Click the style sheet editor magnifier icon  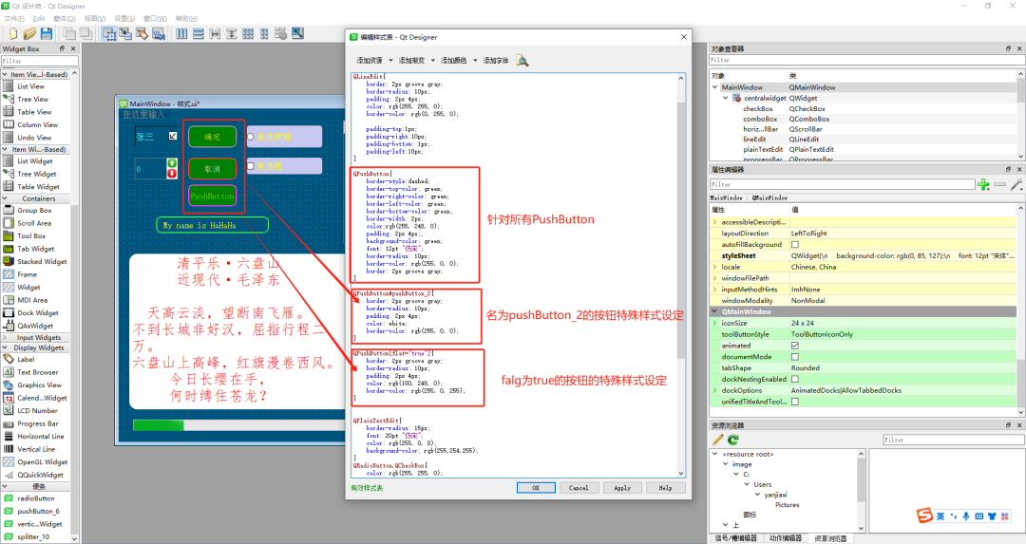(522, 61)
